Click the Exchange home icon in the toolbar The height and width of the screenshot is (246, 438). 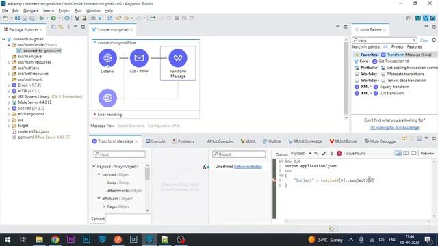(x=67, y=18)
